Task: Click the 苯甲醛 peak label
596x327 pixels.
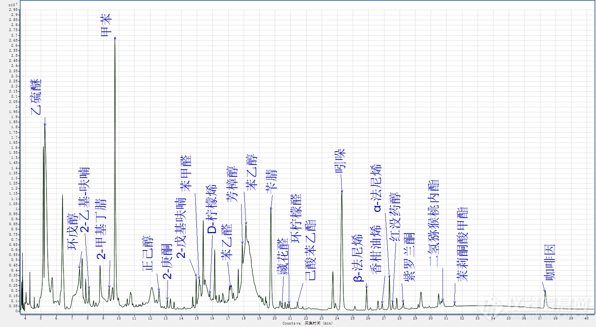Action: pos(186,173)
